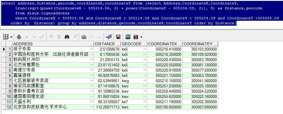Click the Delete record minus icon
The image size is (283, 114).
click(x=34, y=37)
